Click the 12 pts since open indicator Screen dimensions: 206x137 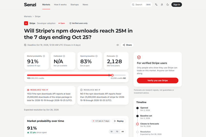point(37,132)
